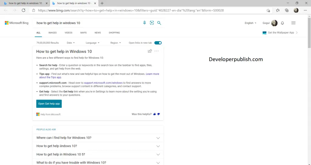This screenshot has height=165, width=311.
Task: Click Open Get help app button
Action: point(49,104)
